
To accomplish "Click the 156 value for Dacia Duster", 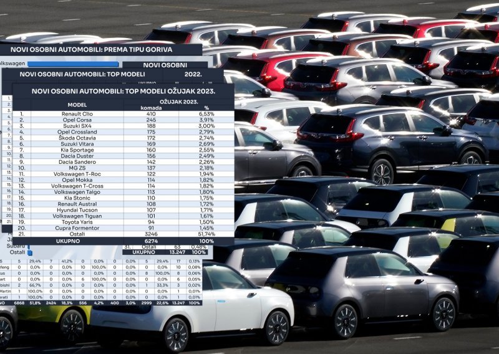I will [x=151, y=156].
